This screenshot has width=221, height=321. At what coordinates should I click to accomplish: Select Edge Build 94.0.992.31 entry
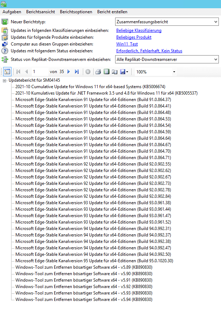click(93, 229)
